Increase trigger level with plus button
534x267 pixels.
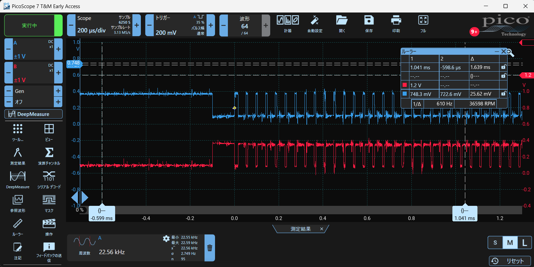[x=211, y=25]
